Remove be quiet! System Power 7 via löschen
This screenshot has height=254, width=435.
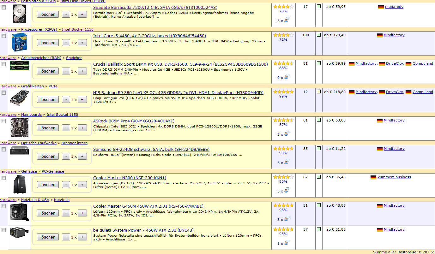48,237
